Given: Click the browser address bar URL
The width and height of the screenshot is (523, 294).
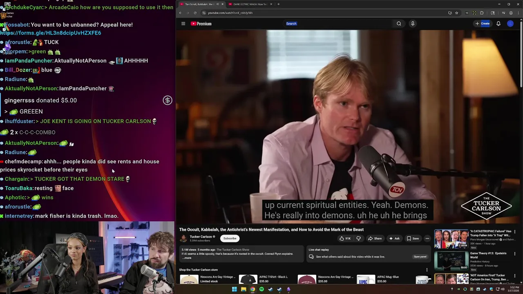Looking at the screenshot, I should point(230,13).
